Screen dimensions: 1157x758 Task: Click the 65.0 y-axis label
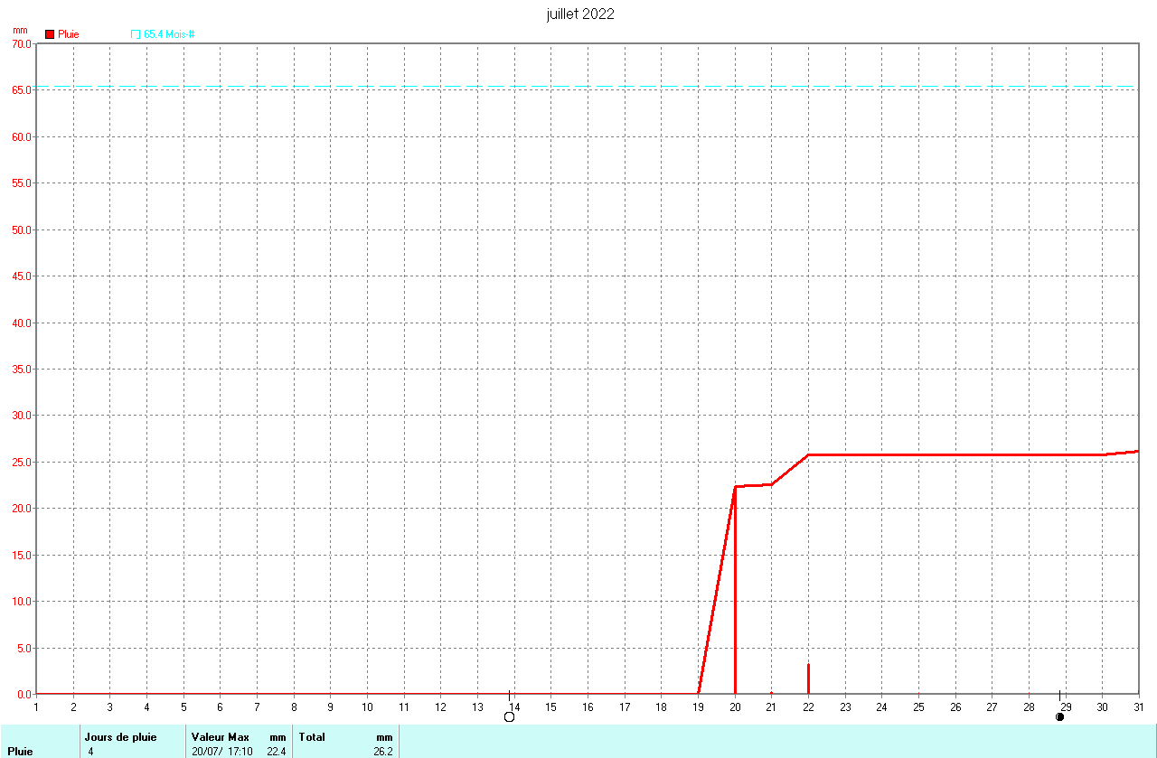pyautogui.click(x=22, y=90)
